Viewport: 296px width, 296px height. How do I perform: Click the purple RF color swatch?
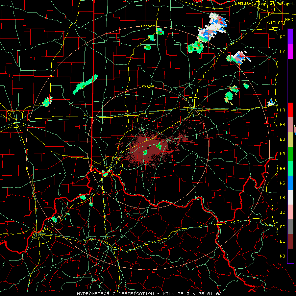click(290, 37)
